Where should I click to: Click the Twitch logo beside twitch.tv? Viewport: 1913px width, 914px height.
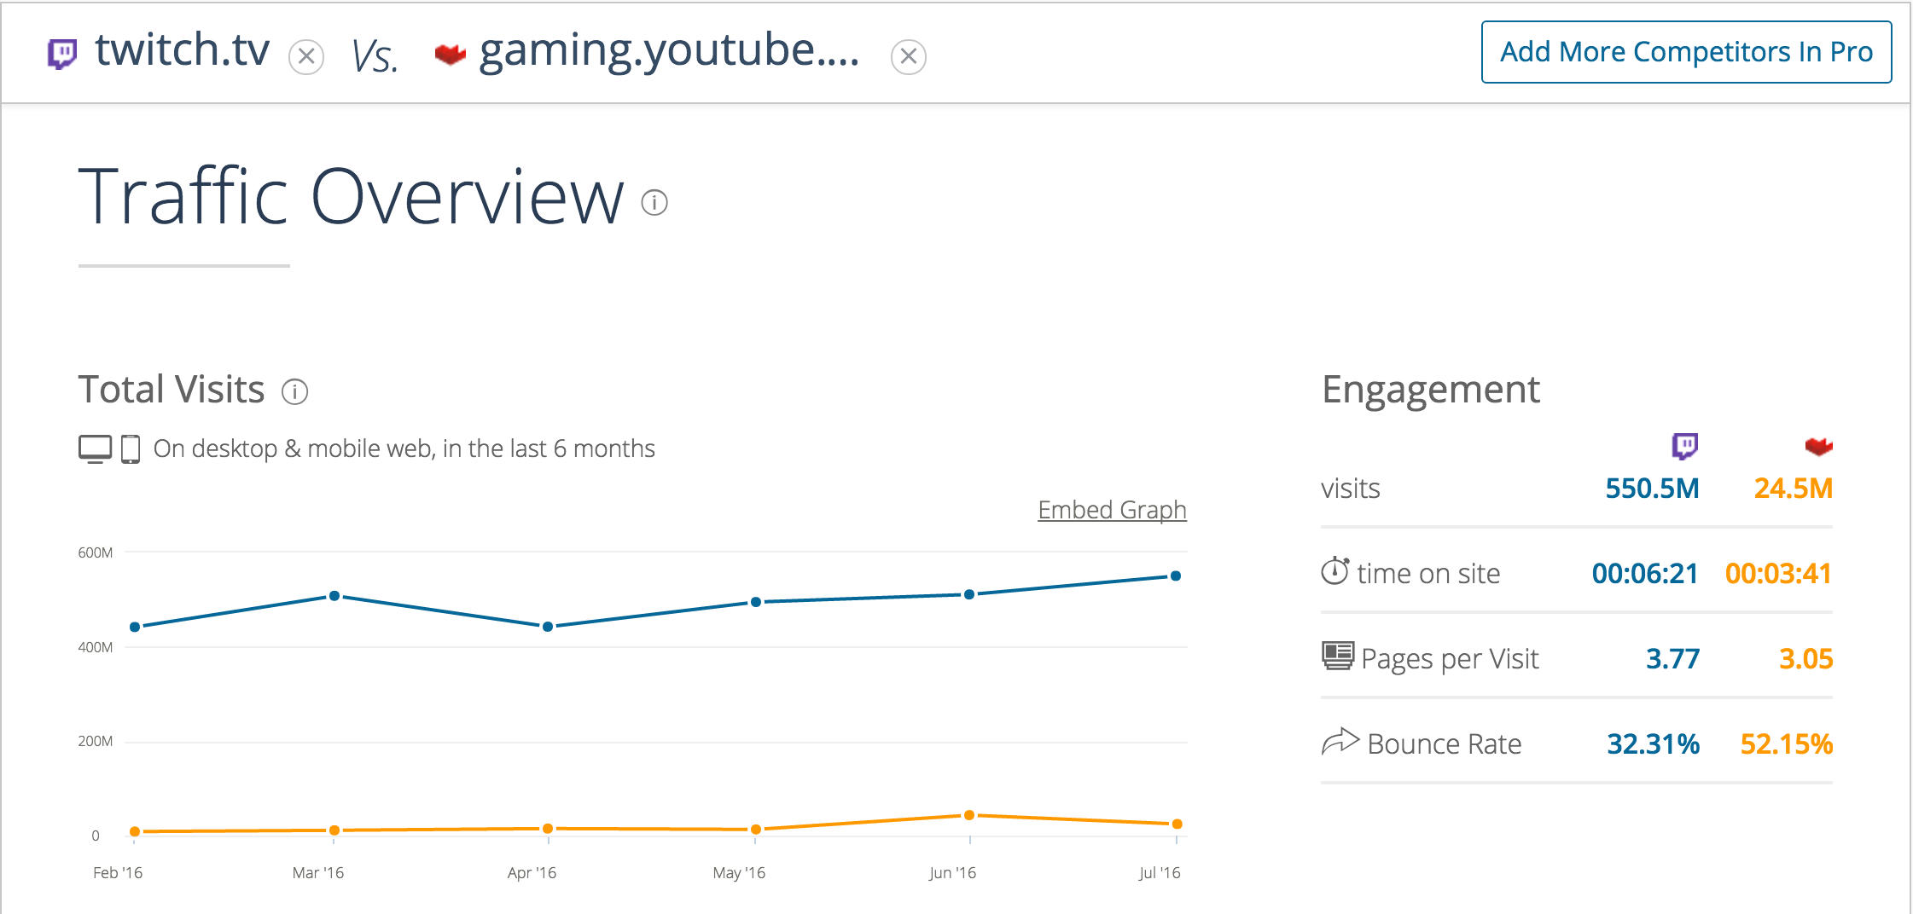coord(62,54)
